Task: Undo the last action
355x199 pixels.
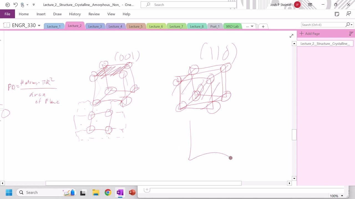Action: (x=16, y=5)
